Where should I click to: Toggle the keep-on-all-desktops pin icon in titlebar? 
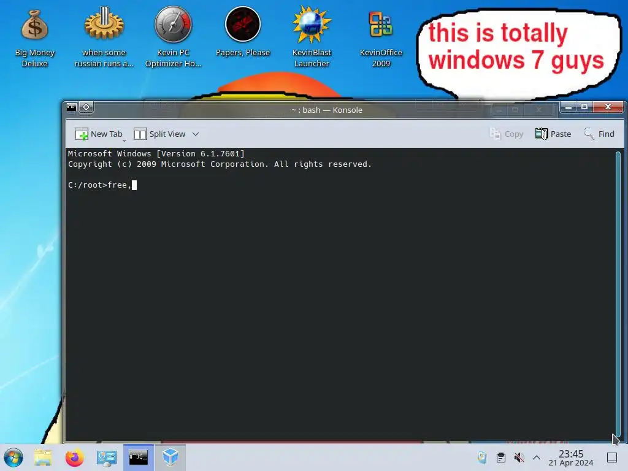point(86,107)
